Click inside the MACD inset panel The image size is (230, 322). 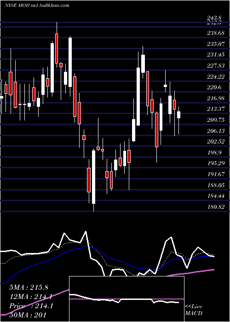126,299
